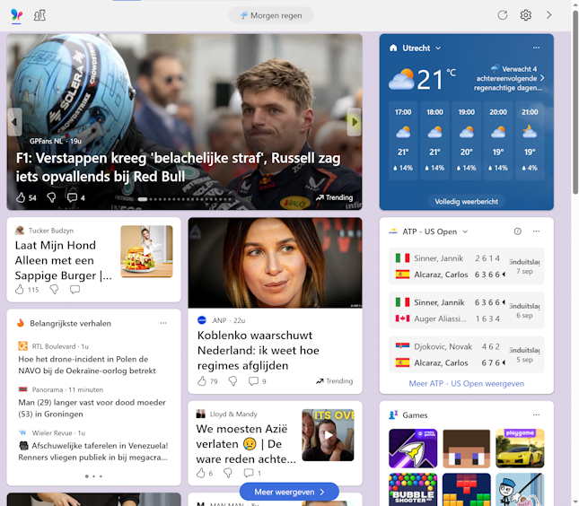Play the burger video thumbnail
This screenshot has height=506, width=579.
146,251
